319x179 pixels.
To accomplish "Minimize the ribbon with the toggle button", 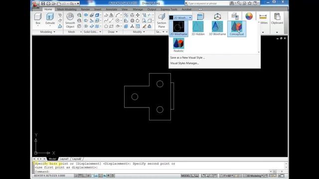I will click(x=200, y=9).
